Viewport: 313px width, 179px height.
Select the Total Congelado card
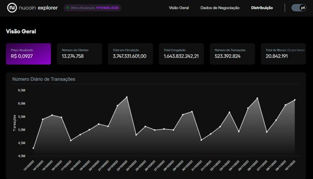pos(181,54)
